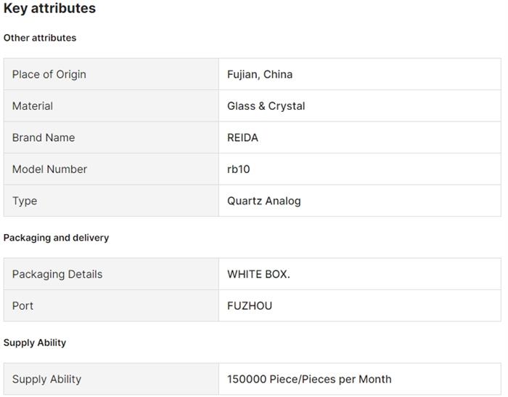Viewport: 508px width, 397px height.
Task: Click the Glass & Crystal value
Action: (266, 106)
